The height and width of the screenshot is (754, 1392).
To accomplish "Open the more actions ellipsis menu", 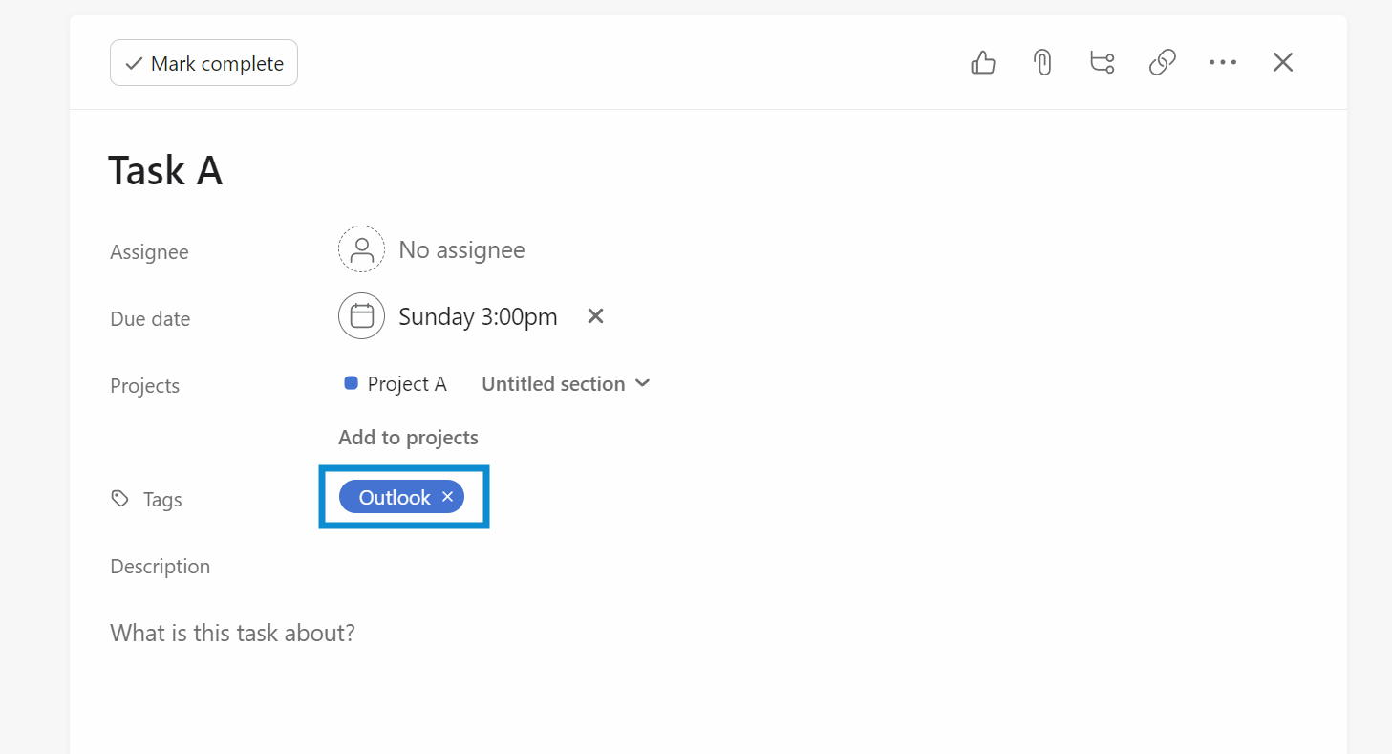I will pos(1223,63).
